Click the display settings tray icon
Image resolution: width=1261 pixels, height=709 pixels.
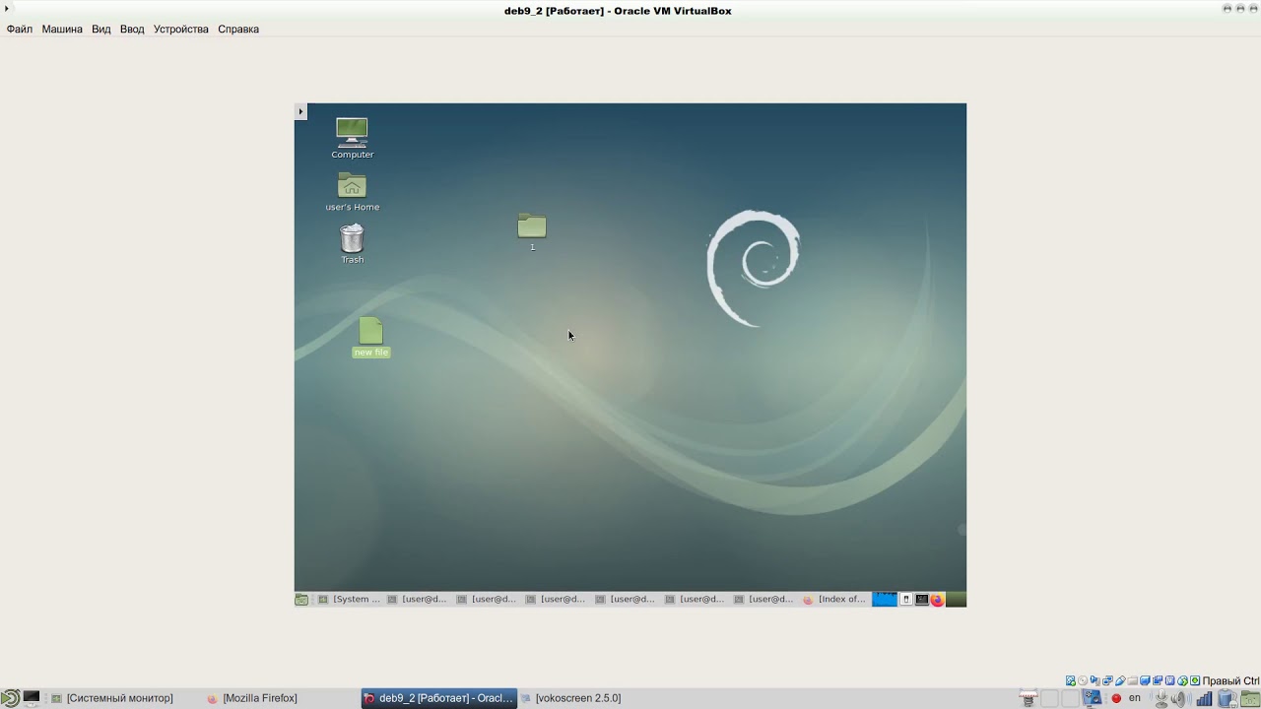[1092, 698]
